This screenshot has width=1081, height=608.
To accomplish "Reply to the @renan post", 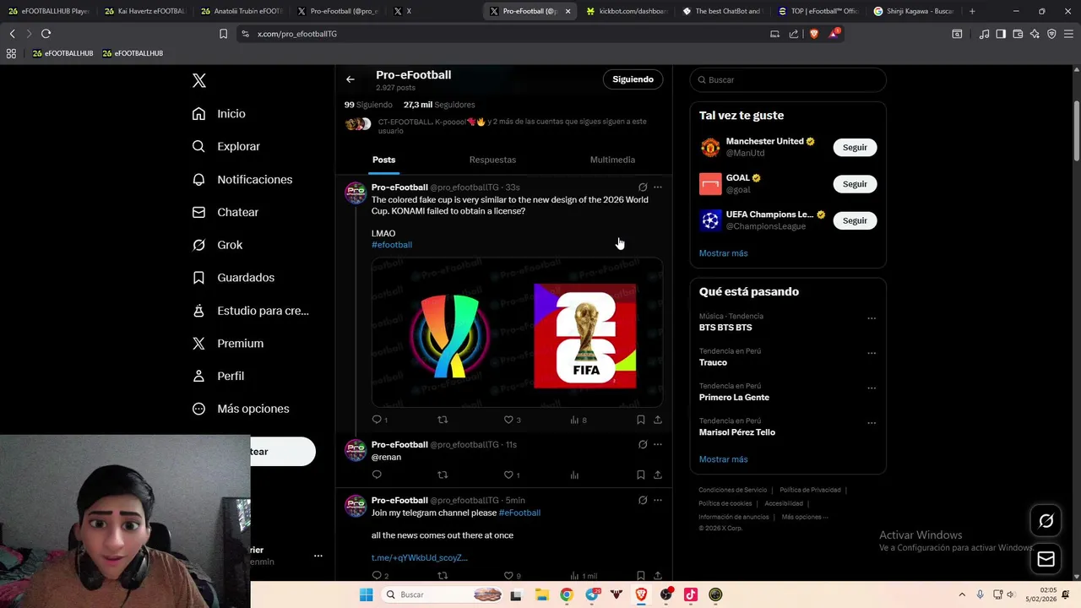I will coord(377,475).
